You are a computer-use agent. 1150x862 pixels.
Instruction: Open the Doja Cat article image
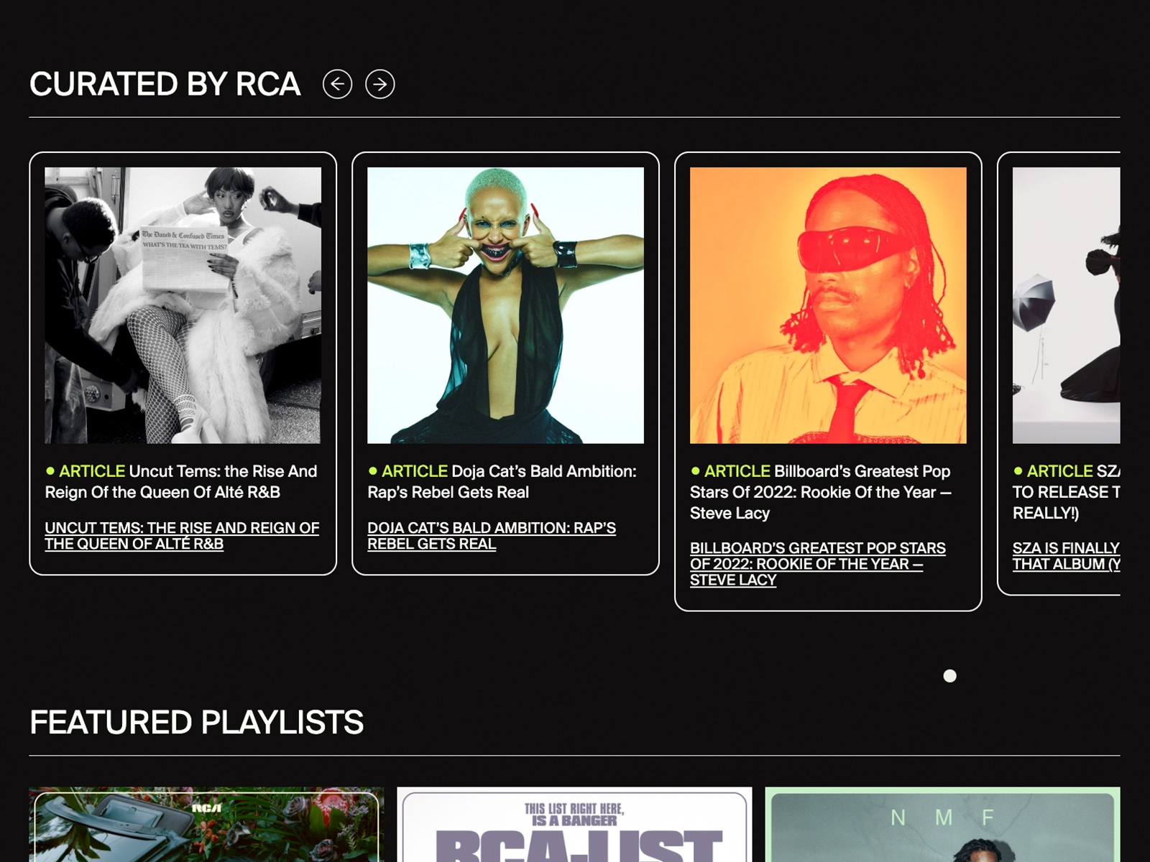pos(505,305)
